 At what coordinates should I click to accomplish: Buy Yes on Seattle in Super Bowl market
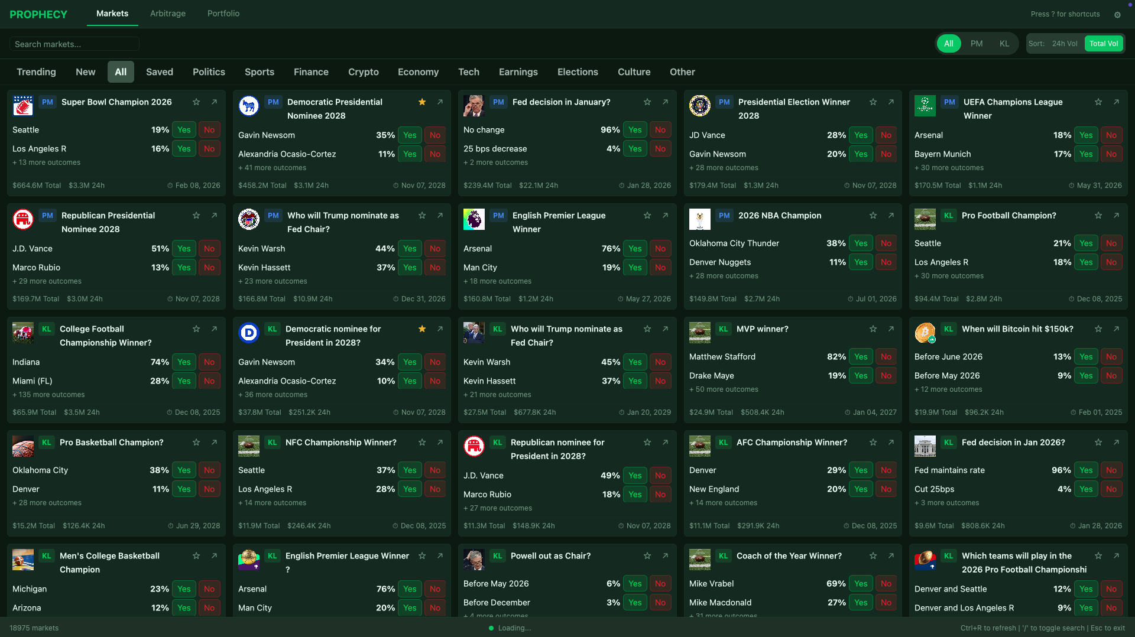(x=184, y=130)
